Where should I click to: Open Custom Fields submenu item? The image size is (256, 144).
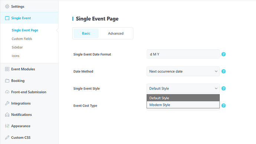22,39
